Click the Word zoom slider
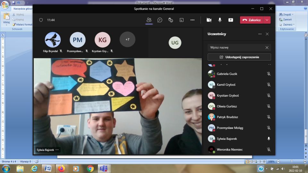308x173 pixels. pos(291,162)
